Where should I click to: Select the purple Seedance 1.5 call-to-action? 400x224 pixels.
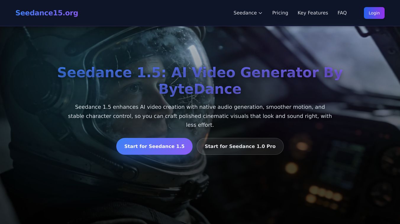pyautogui.click(x=154, y=146)
